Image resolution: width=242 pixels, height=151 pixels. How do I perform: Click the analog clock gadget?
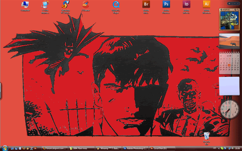click(x=229, y=109)
